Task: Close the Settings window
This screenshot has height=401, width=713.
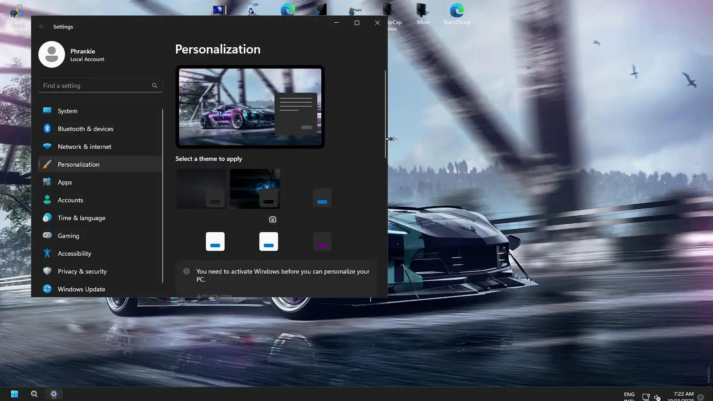Action: (377, 23)
